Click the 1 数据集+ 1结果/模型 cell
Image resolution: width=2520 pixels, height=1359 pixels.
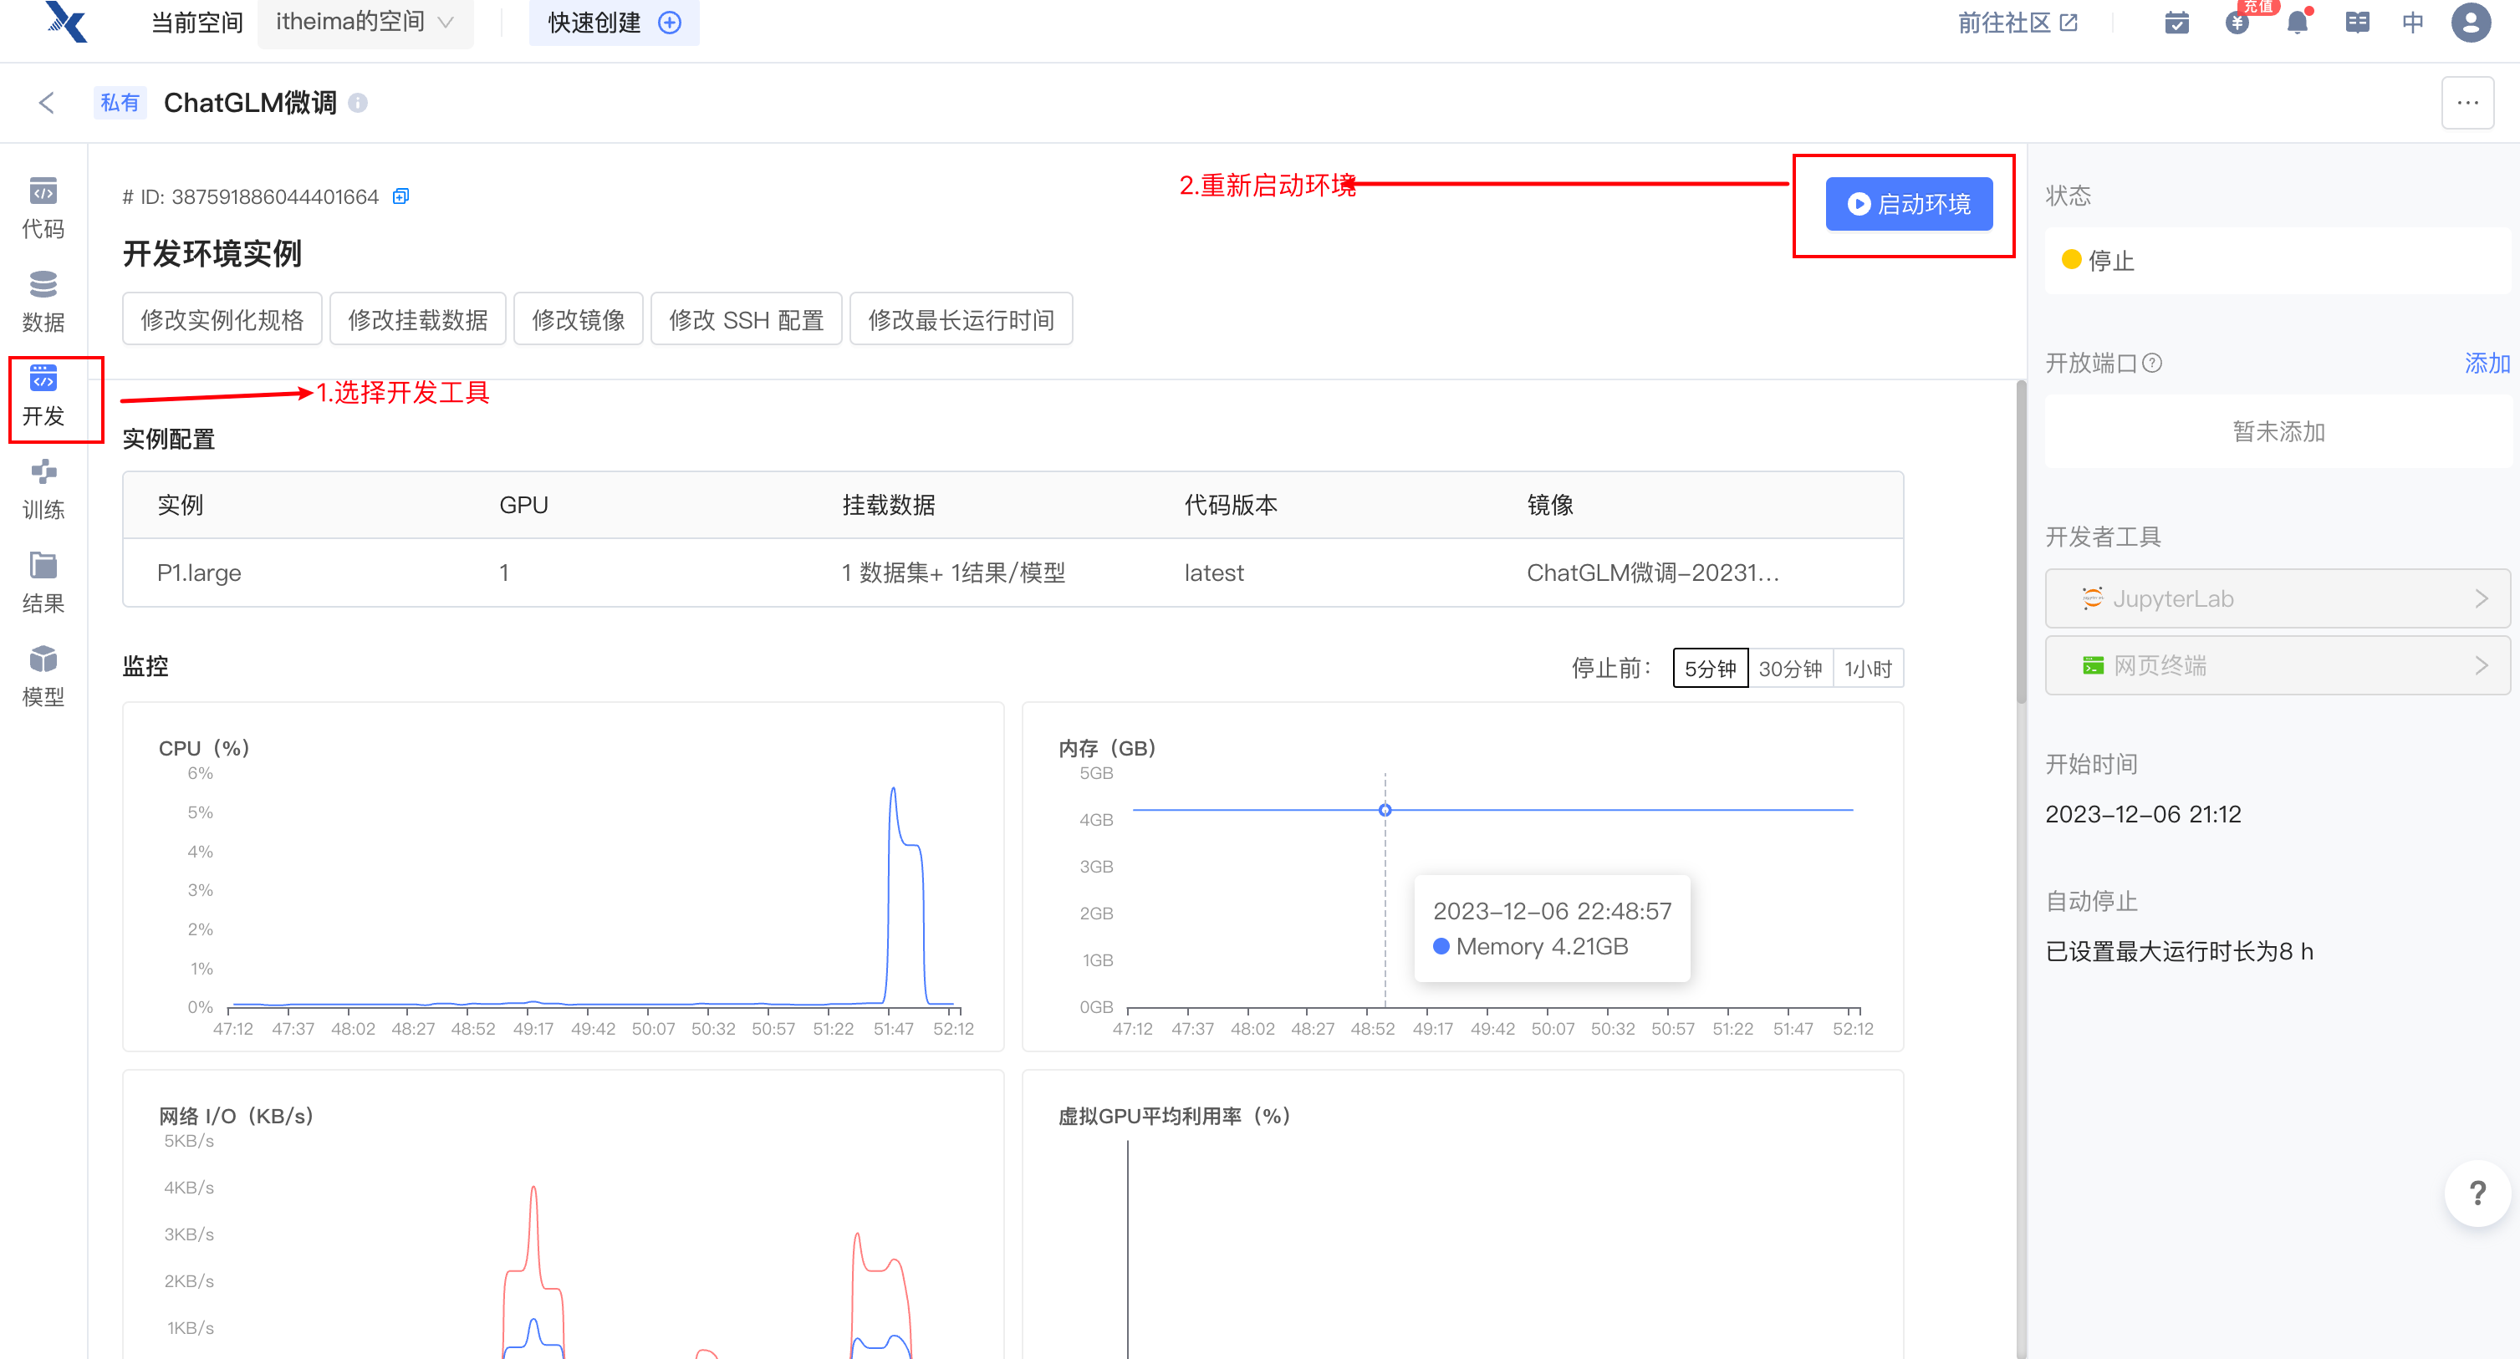pos(953,573)
